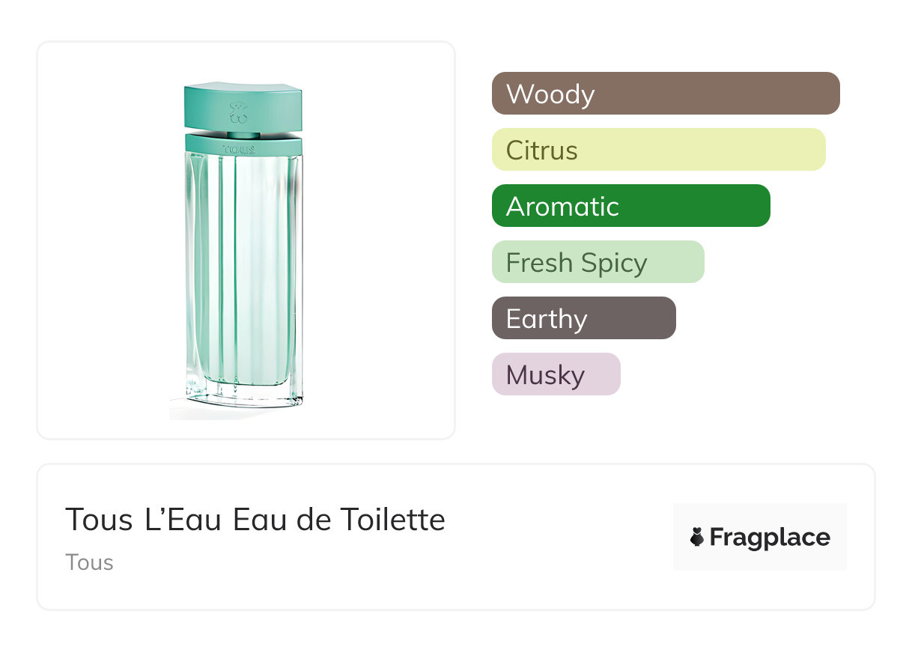This screenshot has height=647, width=912.
Task: Select the Woody accord bar
Action: click(x=666, y=94)
